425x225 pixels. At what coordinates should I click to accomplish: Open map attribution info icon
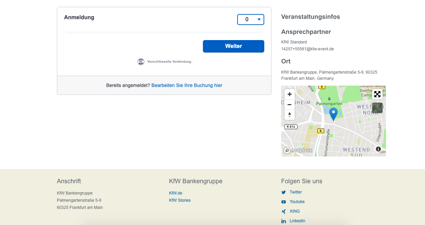click(378, 149)
